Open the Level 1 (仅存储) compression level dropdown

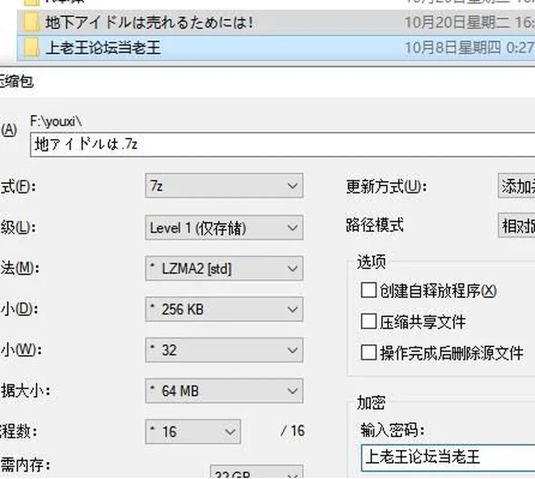[224, 228]
